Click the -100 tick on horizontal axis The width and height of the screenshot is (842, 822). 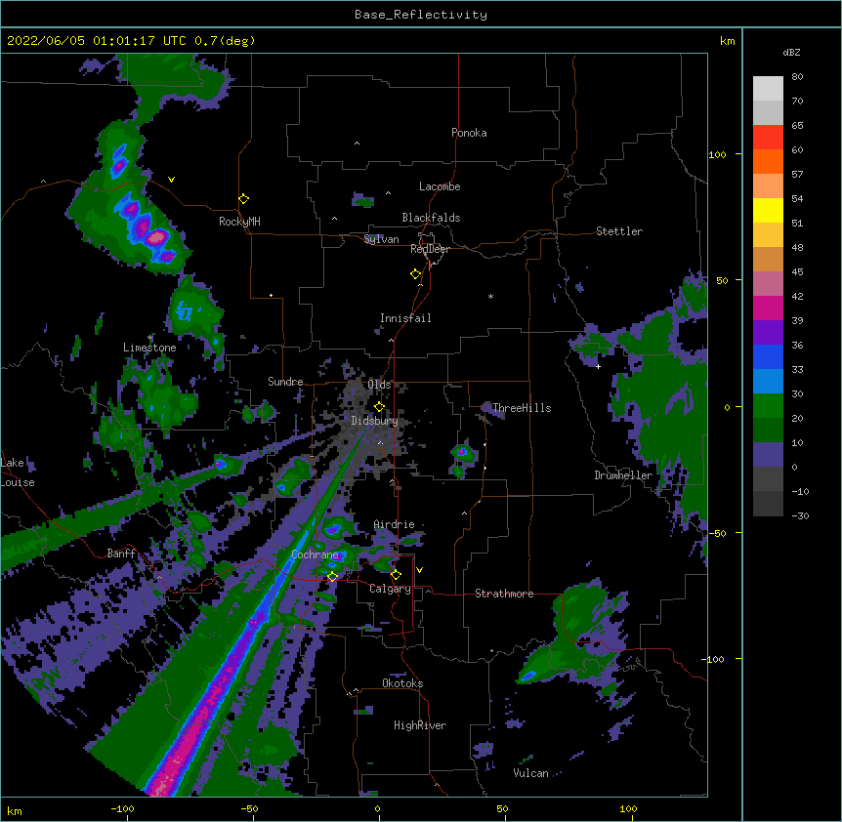tap(122, 808)
